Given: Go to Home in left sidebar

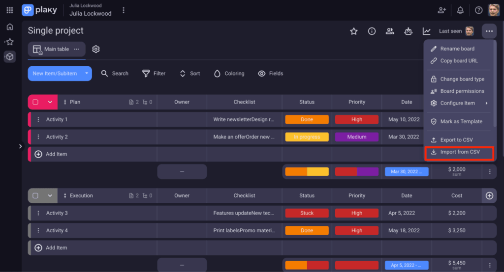Looking at the screenshot, I should tap(10, 27).
